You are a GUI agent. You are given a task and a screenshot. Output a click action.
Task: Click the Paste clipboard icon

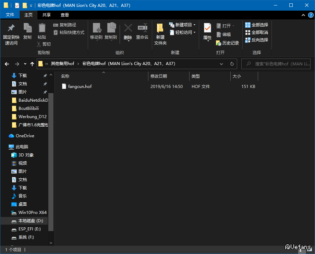point(42,28)
